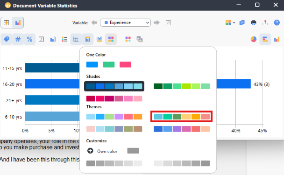The width and height of the screenshot is (284, 175).
Task: Pick the pink One Color swatch
Action: point(125,64)
